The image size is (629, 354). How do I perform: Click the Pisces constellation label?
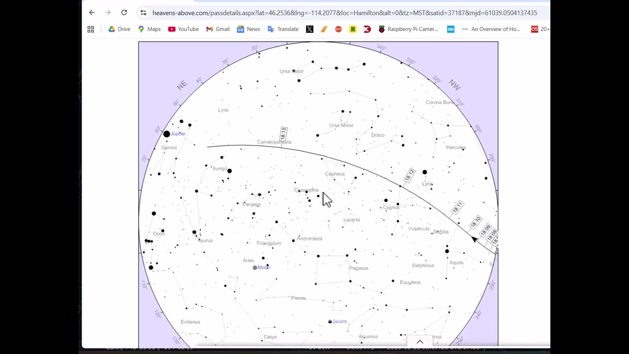[298, 298]
